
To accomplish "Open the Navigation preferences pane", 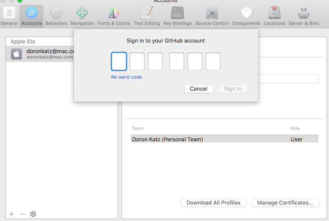I will [82, 16].
